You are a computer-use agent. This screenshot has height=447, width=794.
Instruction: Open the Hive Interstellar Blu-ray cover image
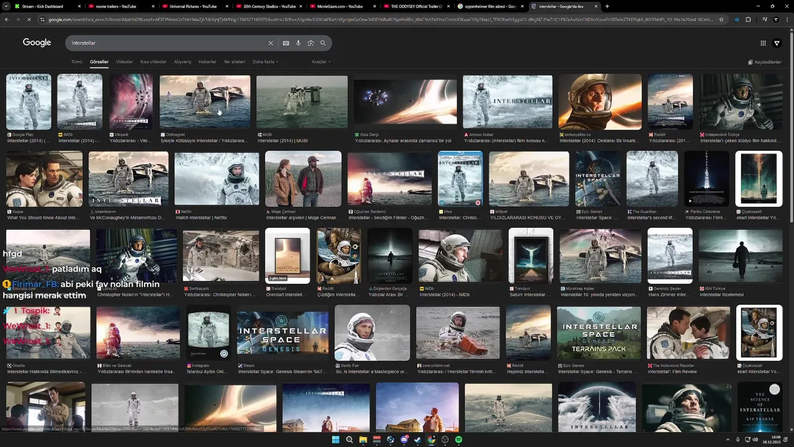[460, 179]
